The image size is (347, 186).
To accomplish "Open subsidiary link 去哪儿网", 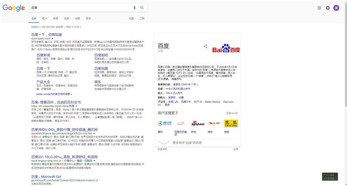I will point(173,102).
